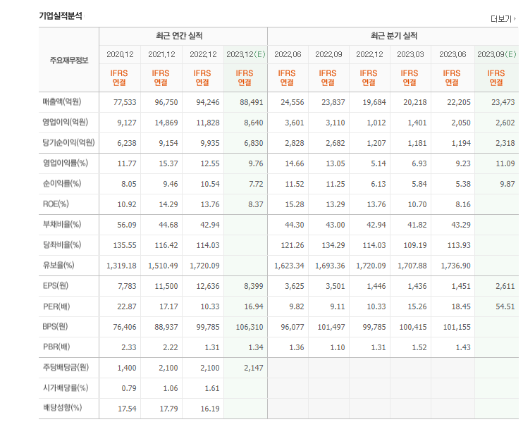Select the 2023.06 quarterly column header
This screenshot has width=523, height=422.
tap(453, 54)
